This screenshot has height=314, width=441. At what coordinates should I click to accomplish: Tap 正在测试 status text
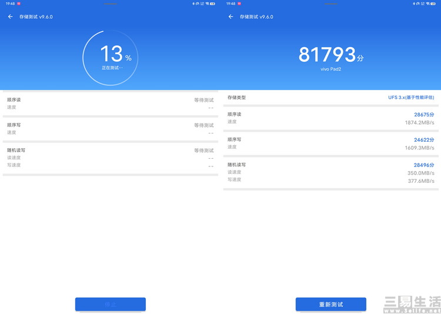pos(112,68)
